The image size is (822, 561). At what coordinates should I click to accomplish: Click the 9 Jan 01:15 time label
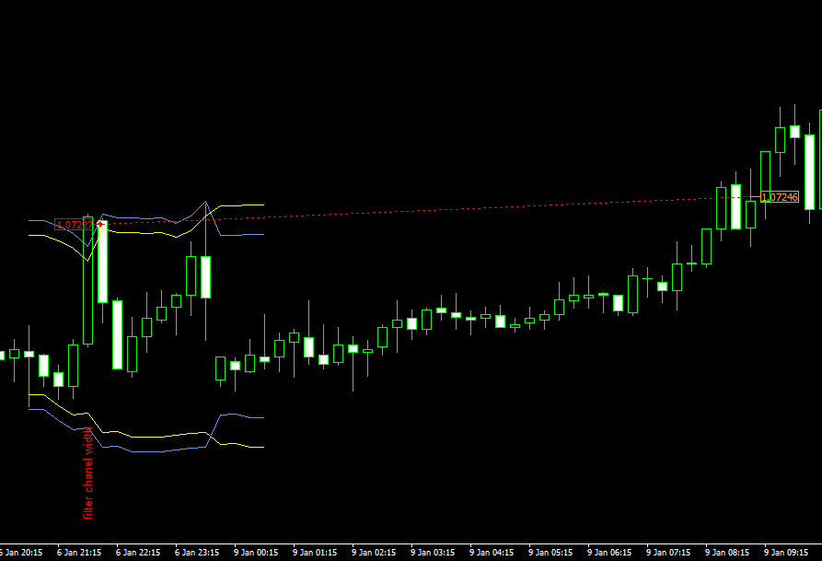coord(315,553)
